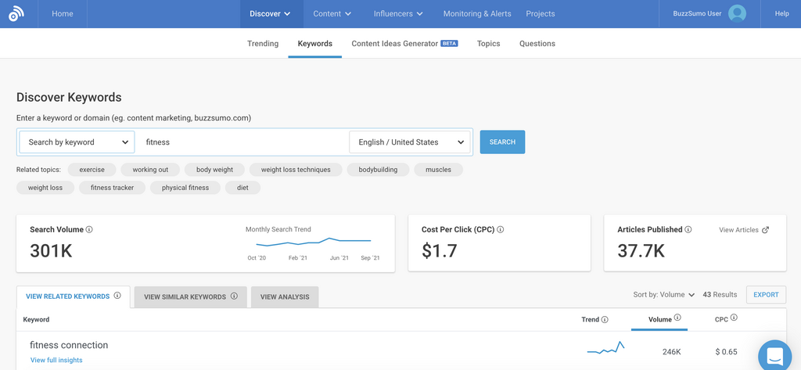The height and width of the screenshot is (370, 801).
Task: Click the Trend column info icon
Action: (x=605, y=320)
